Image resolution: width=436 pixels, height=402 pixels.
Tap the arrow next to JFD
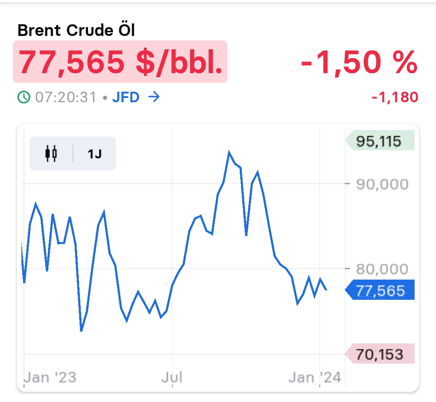(154, 97)
